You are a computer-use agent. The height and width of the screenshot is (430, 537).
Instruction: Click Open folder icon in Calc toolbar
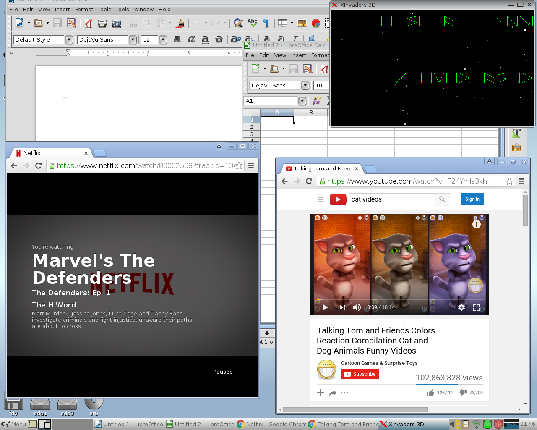click(274, 68)
